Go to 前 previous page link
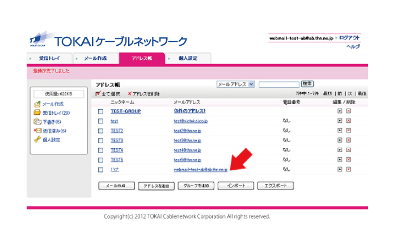Screen dimensions: 397x228 click(x=340, y=94)
